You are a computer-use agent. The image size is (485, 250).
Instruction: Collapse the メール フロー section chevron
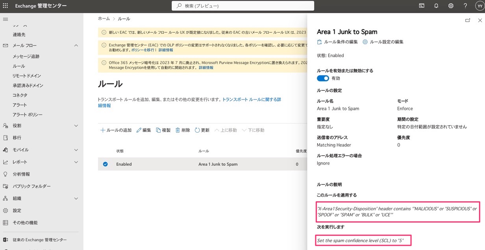click(x=76, y=45)
